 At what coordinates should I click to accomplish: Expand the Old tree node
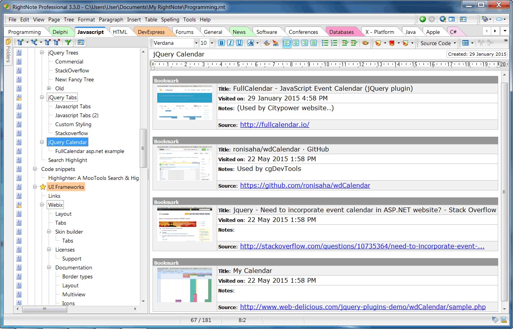49,88
